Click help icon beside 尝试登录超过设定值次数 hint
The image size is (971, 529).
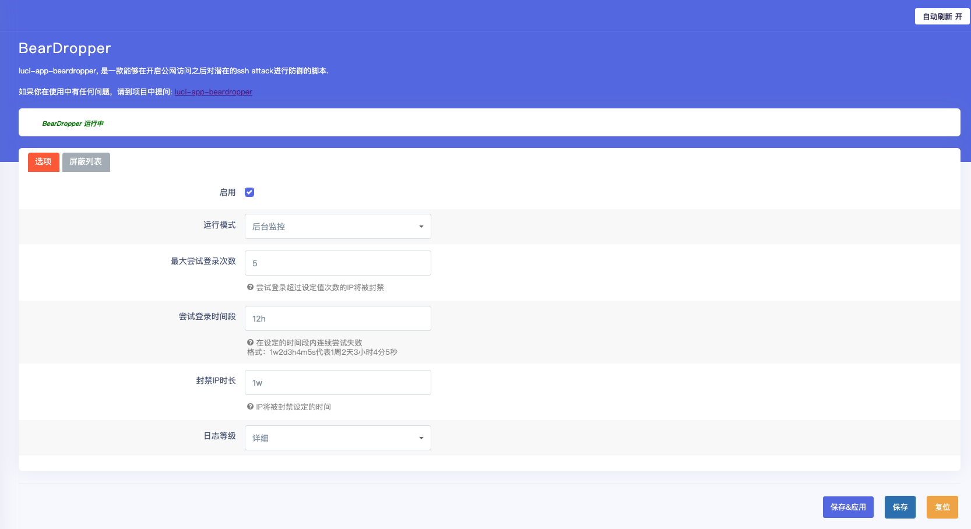[250, 287]
